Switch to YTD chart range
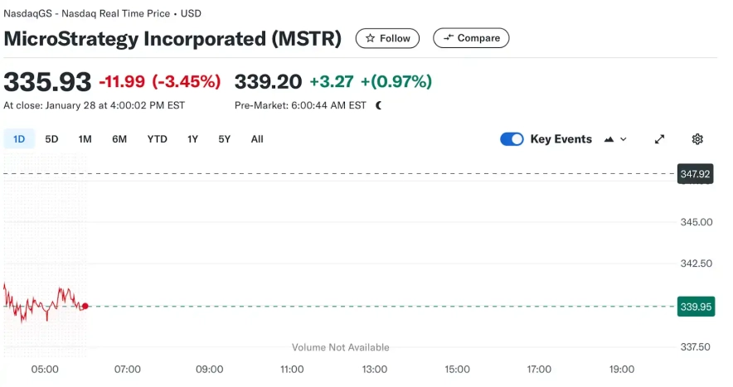 pos(158,139)
